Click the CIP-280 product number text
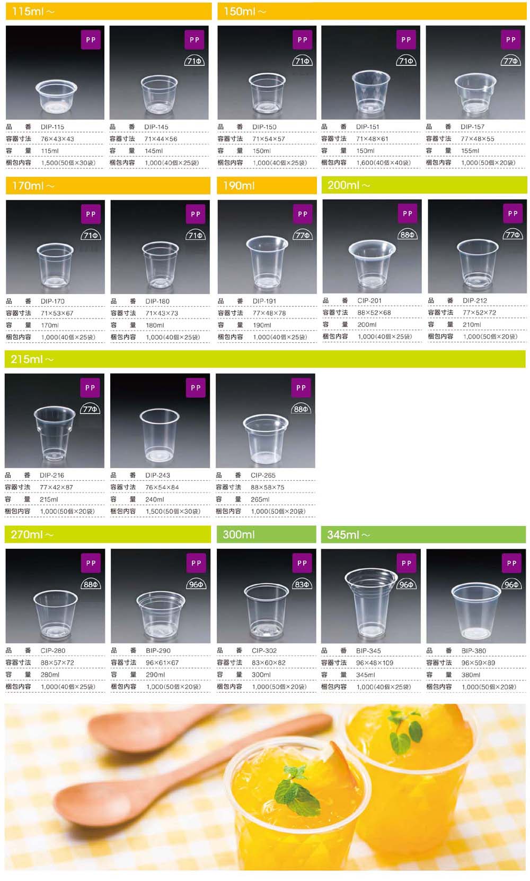Viewport: 530px width, 881px height. [53, 650]
